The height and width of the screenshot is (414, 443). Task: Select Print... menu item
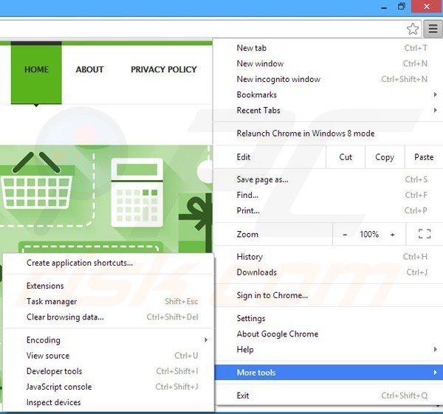pyautogui.click(x=329, y=210)
